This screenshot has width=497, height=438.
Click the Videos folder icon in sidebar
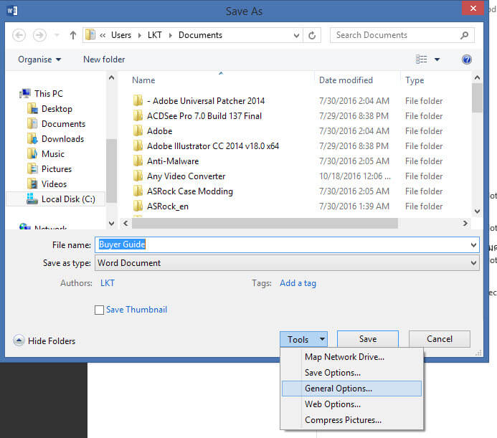pos(32,184)
